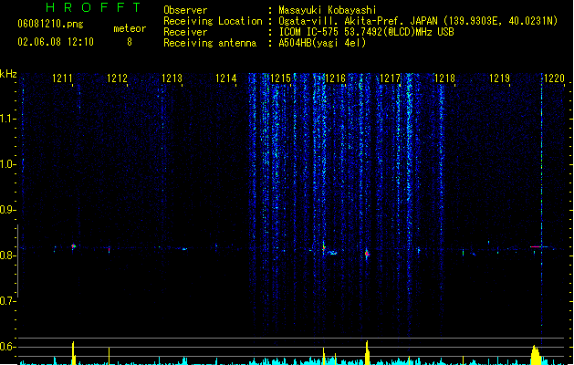Click the 0.7 kHz axis label

pos(7,301)
